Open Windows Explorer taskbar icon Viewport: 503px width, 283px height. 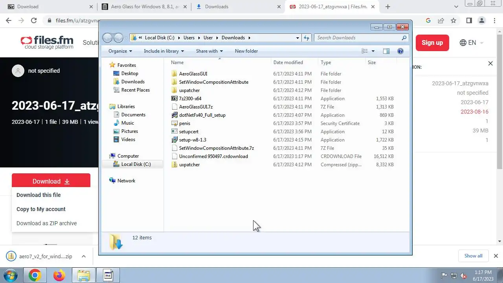coord(84,276)
